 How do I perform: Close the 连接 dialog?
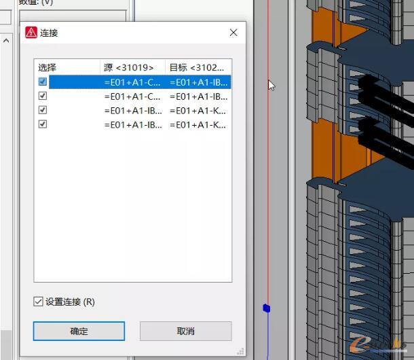(x=233, y=33)
